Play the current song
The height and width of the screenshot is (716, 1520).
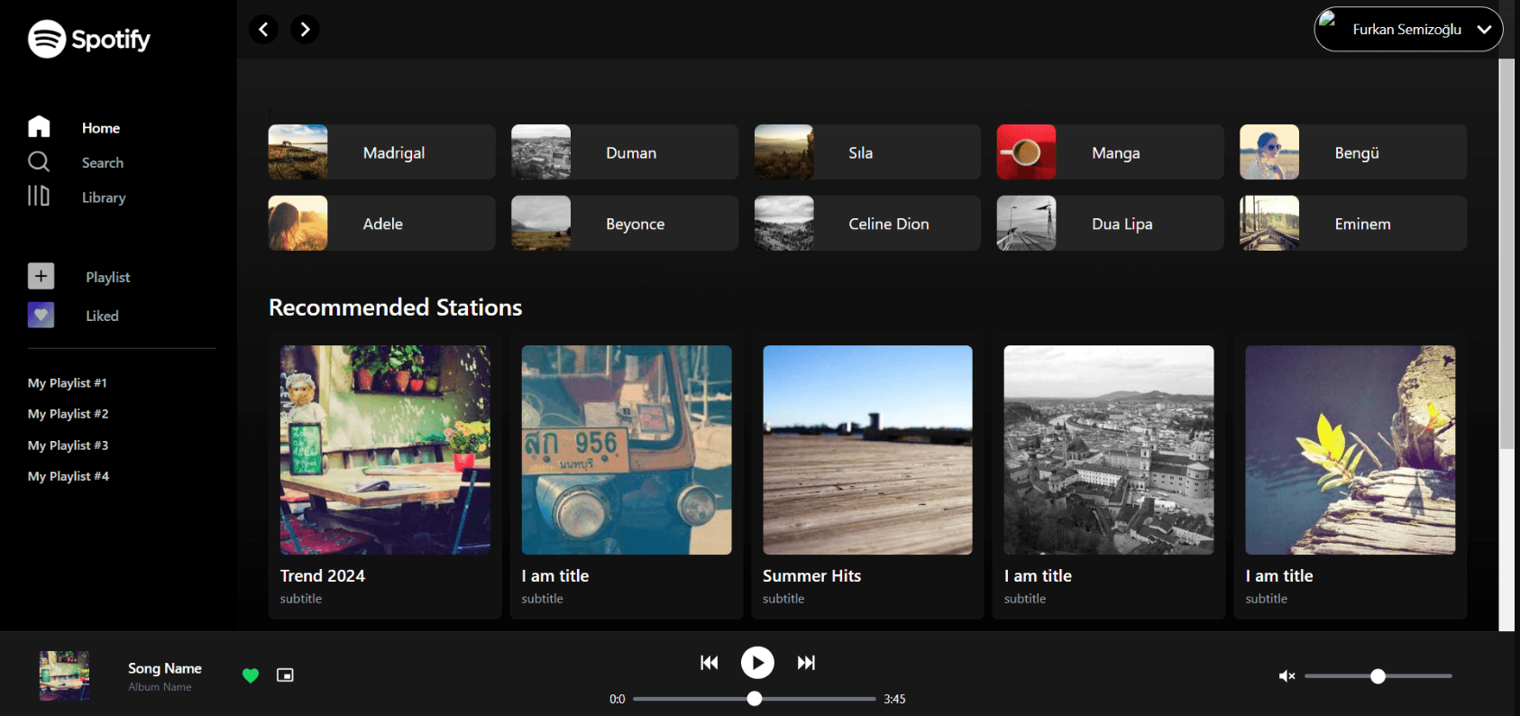click(x=757, y=663)
